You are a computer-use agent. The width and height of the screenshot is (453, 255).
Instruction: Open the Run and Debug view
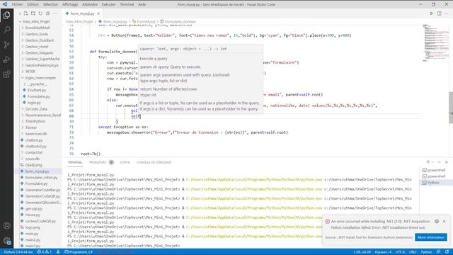[6, 59]
